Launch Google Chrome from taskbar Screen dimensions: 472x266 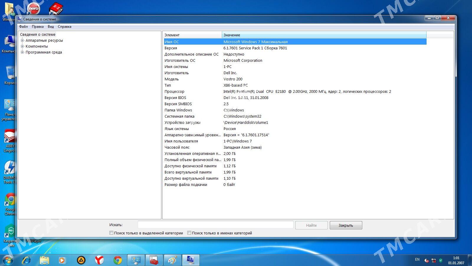[118, 260]
